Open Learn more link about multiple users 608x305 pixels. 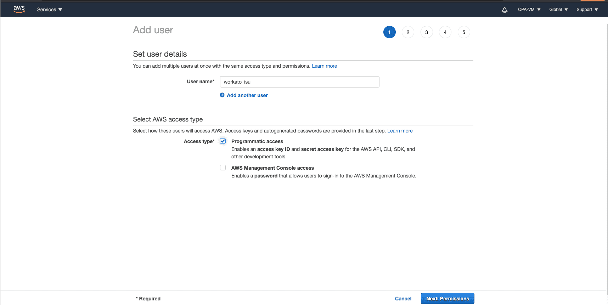(x=324, y=66)
